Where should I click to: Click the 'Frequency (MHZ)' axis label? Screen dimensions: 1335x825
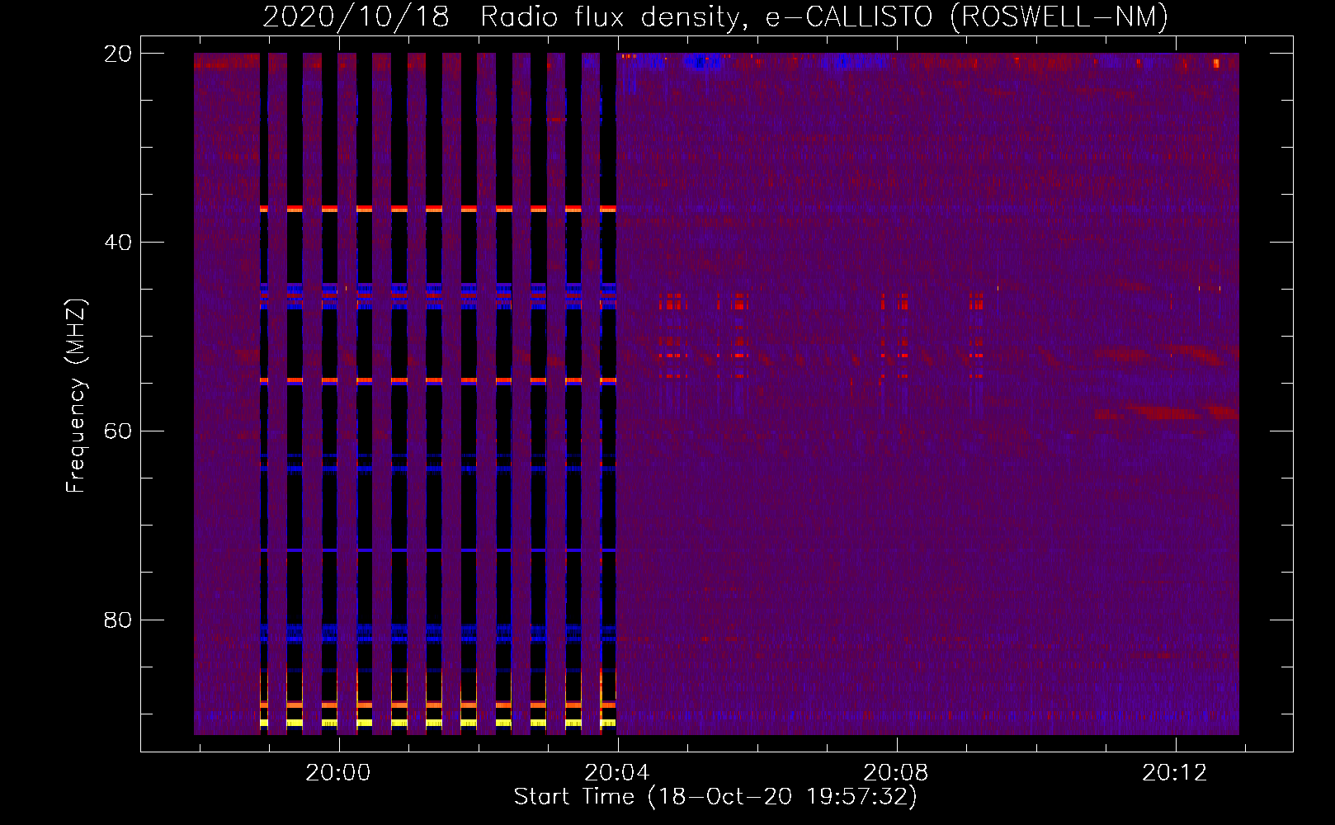coord(76,396)
